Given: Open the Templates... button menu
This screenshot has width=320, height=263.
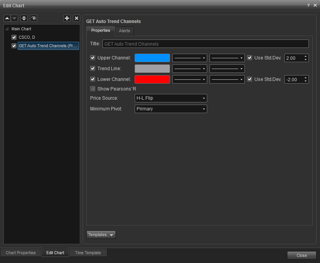Looking at the screenshot, I should 101,235.
